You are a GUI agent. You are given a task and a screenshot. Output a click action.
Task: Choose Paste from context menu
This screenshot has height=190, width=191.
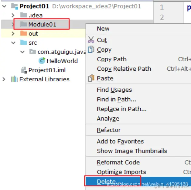coord(138,78)
